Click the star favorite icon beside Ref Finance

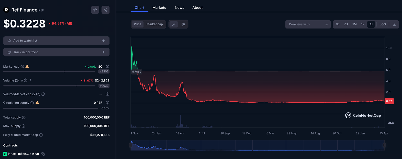click(95, 10)
